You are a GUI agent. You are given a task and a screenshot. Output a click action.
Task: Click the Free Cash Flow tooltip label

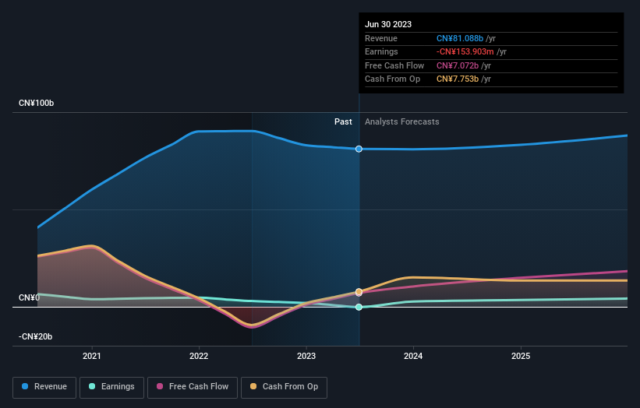[394, 65]
